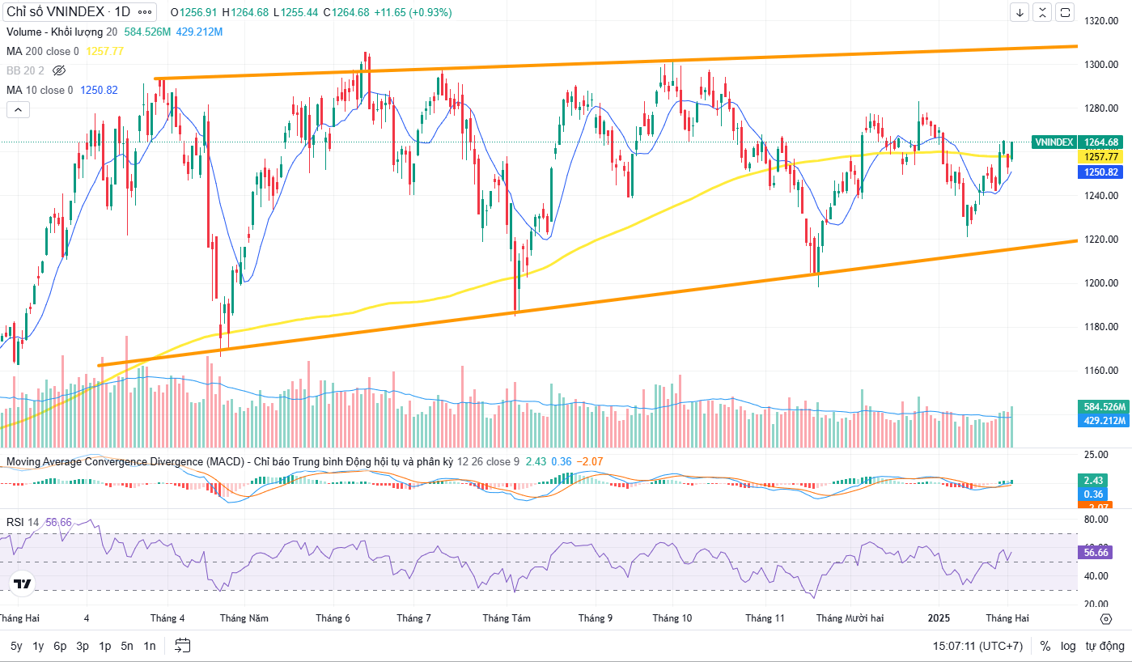Click Tháng 6 on the time axis
Image resolution: width=1132 pixels, height=662 pixels.
(x=333, y=618)
